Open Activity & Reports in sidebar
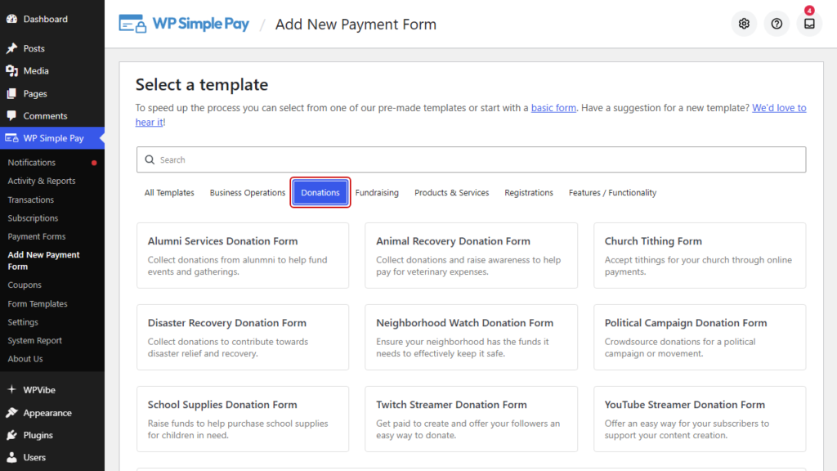 pos(42,181)
